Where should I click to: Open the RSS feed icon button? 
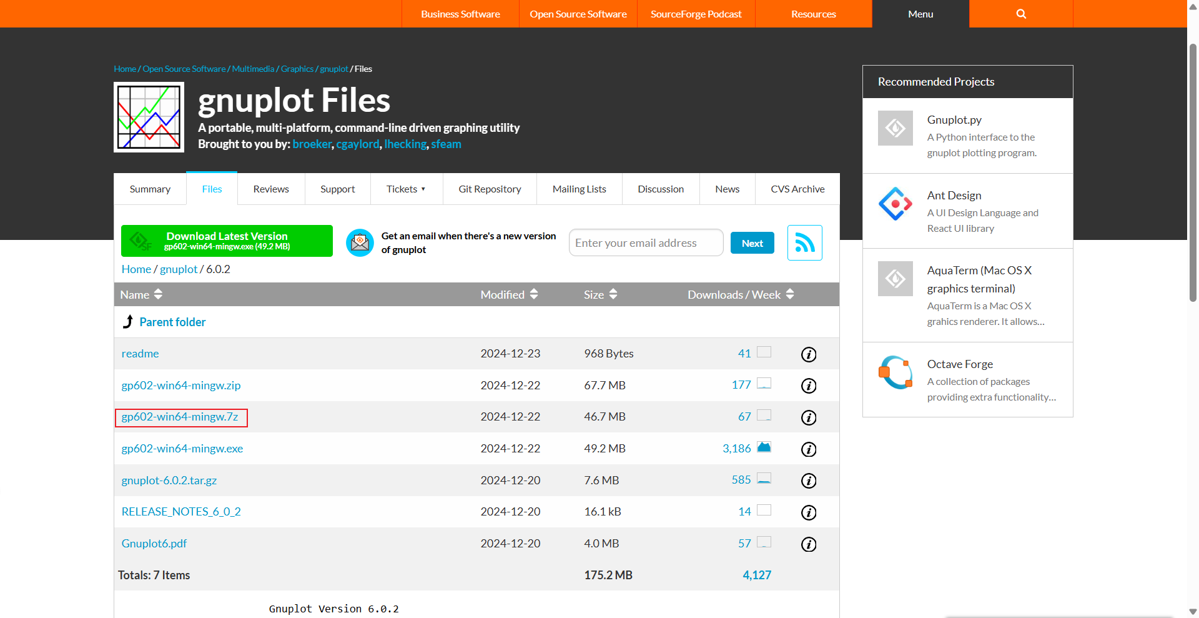805,243
